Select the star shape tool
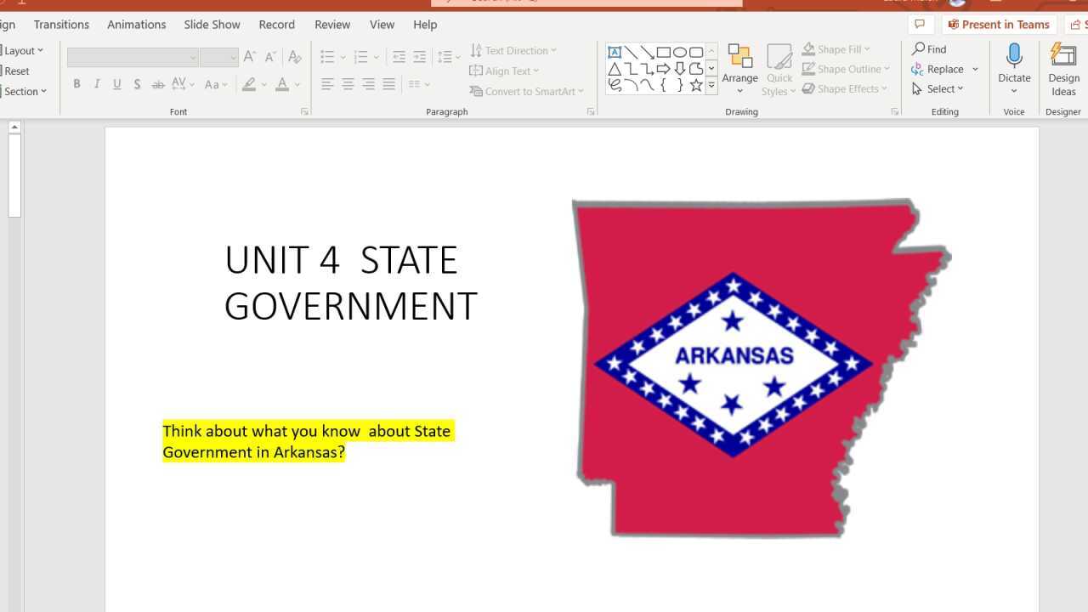 pyautogui.click(x=695, y=84)
